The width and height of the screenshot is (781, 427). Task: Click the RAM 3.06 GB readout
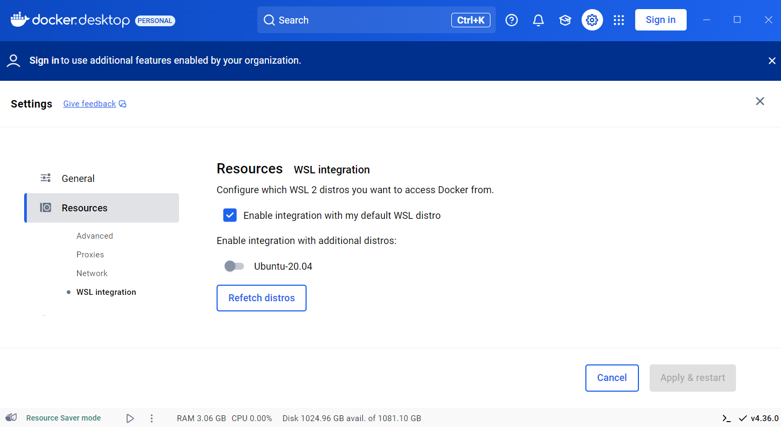201,418
